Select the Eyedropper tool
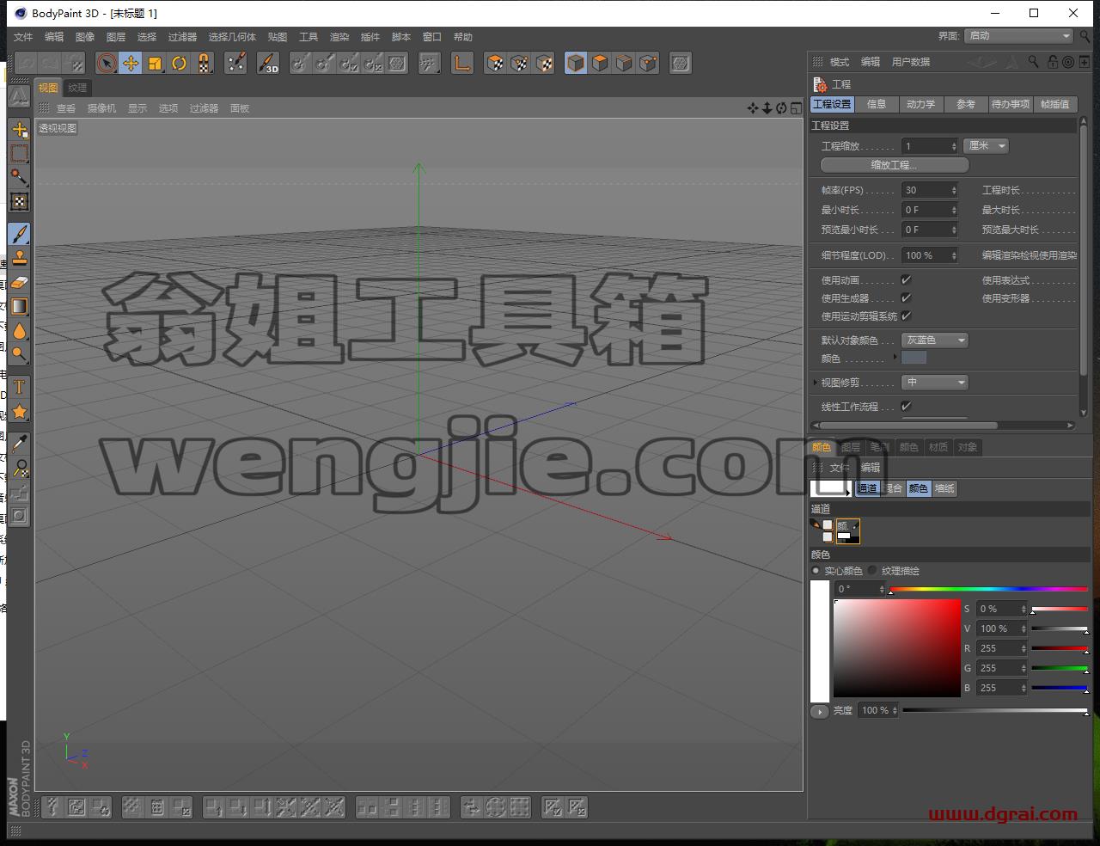Image resolution: width=1100 pixels, height=846 pixels. click(x=19, y=444)
